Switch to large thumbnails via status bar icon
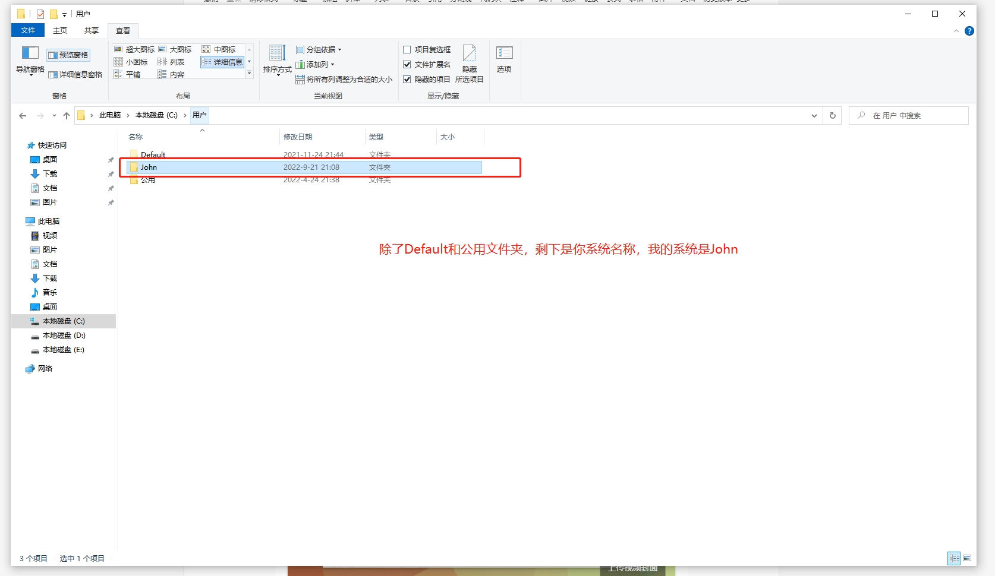The height and width of the screenshot is (576, 995). click(x=967, y=558)
